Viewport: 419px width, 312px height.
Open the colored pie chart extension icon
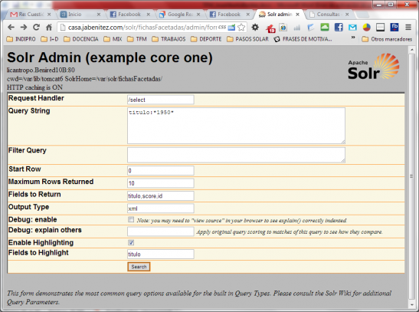tap(366, 27)
